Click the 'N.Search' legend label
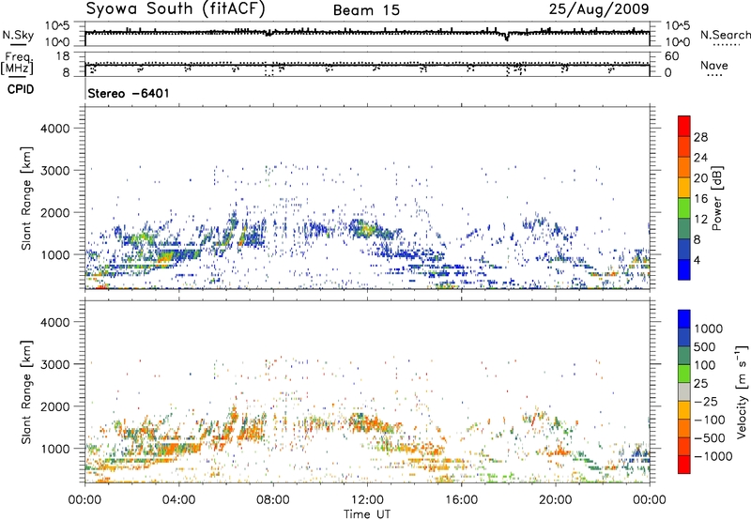Viewport: 751px width, 520px height. pos(725,35)
